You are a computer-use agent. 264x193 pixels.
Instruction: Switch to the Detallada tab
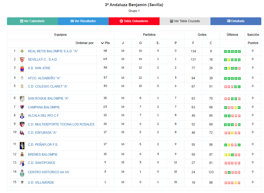[x=236, y=21]
